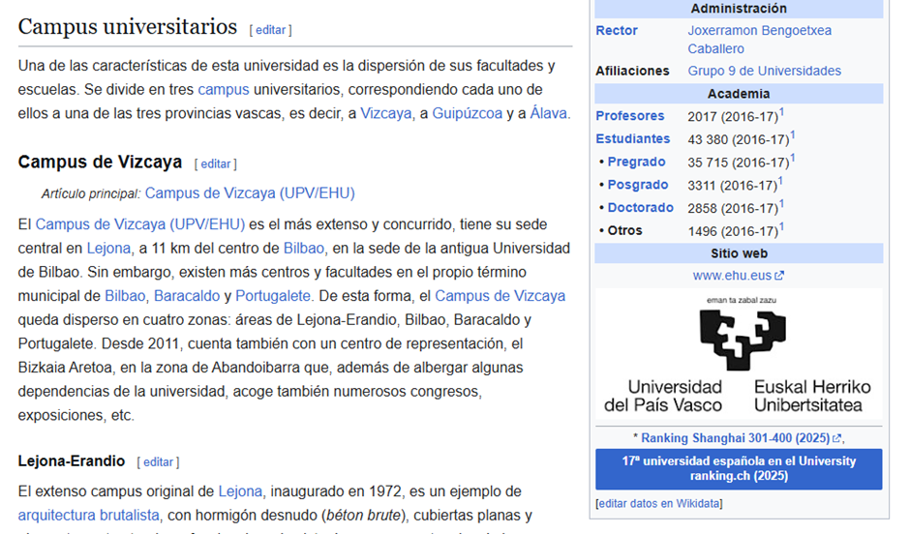
Task: Click the 'Otros' infobox label
Action: click(624, 230)
